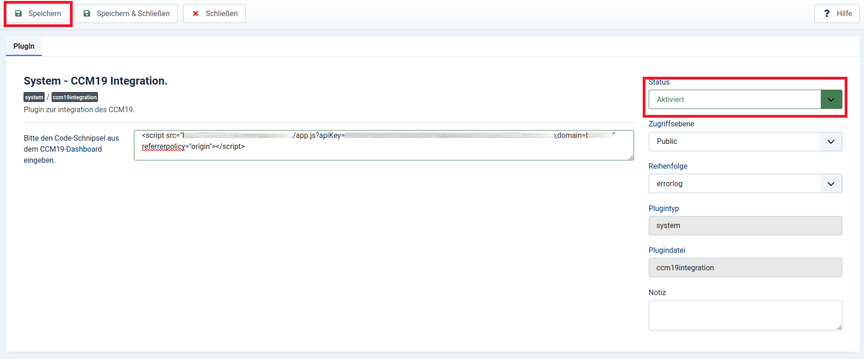Open the Zugriffsebene dropdown showing Public

pyautogui.click(x=745, y=142)
